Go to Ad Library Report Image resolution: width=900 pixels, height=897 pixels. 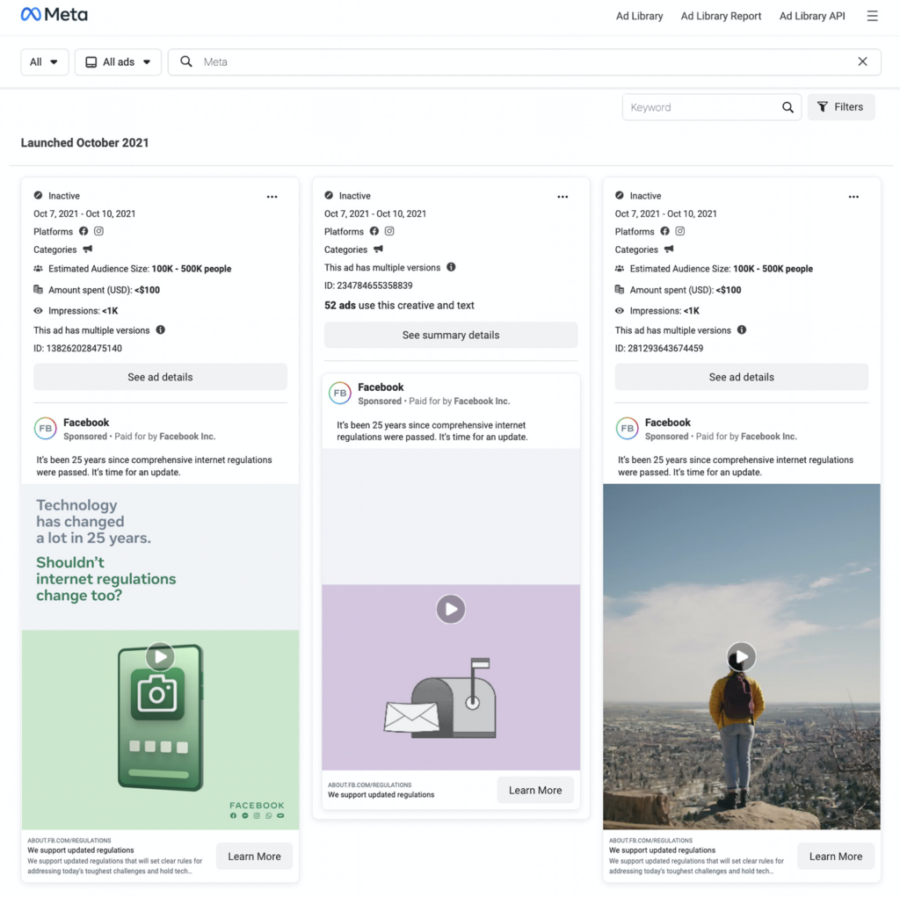pyautogui.click(x=721, y=16)
